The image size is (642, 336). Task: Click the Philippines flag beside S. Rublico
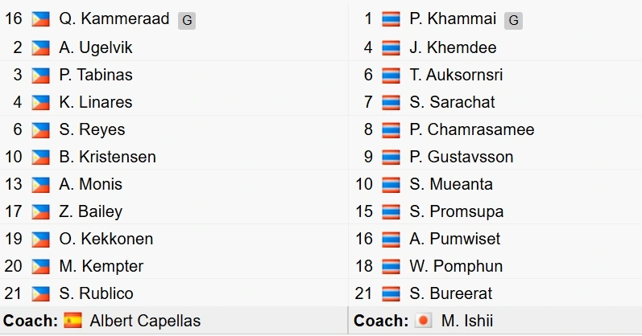[40, 293]
